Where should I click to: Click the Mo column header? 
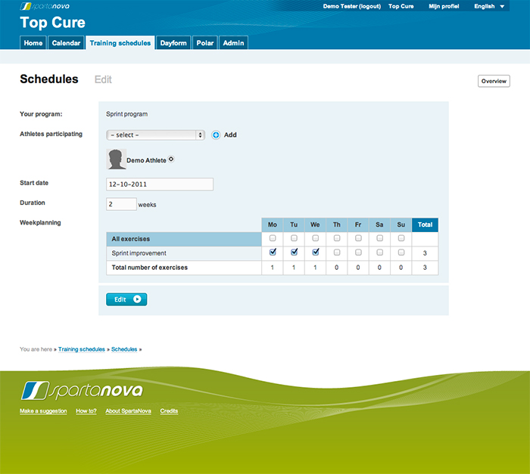[x=273, y=225]
